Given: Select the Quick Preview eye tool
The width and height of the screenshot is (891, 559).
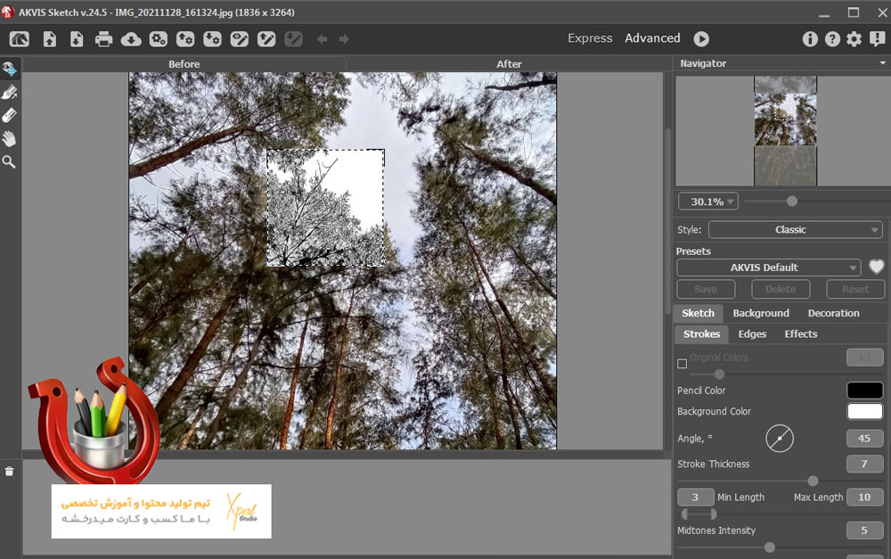Looking at the screenshot, I should point(9,69).
